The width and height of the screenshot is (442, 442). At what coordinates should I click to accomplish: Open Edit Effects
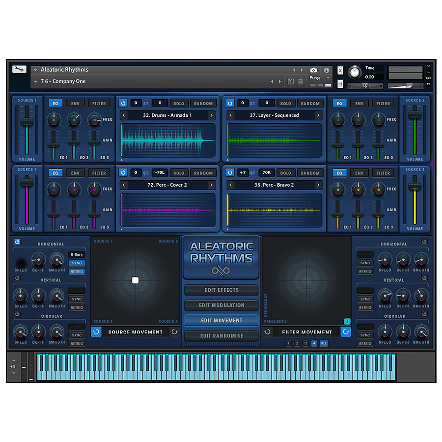(x=221, y=290)
